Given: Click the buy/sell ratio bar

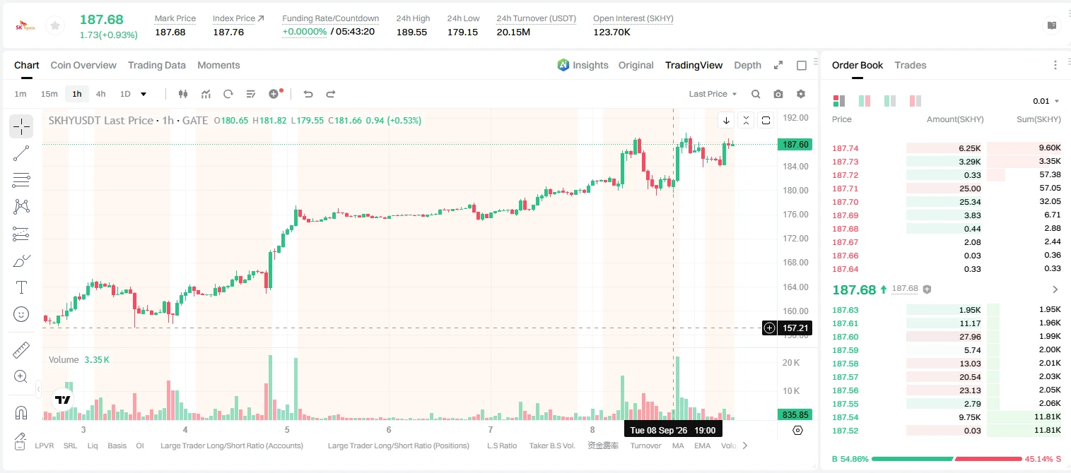Looking at the screenshot, I should (947, 459).
